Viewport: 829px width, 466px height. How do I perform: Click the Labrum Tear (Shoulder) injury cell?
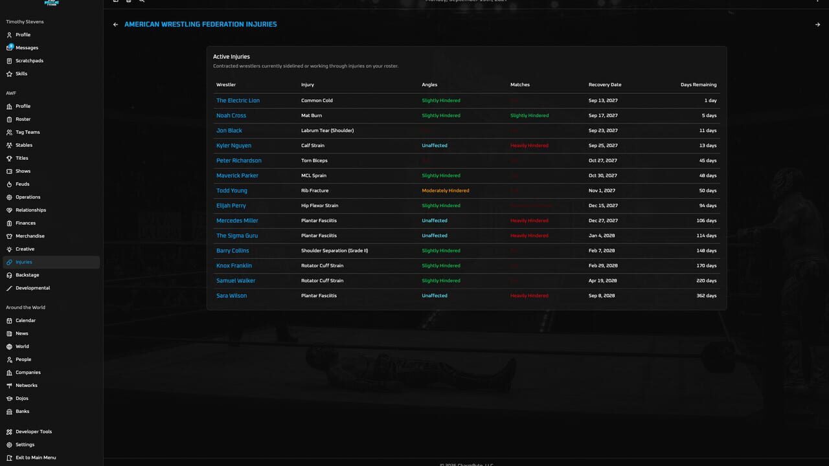[x=327, y=131]
